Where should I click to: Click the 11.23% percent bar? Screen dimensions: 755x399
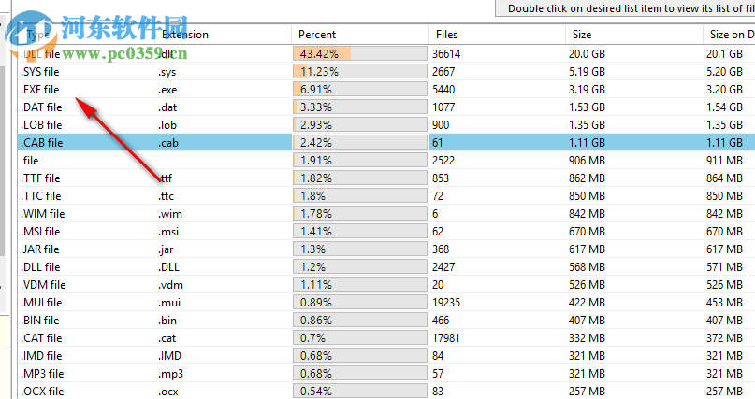[359, 72]
